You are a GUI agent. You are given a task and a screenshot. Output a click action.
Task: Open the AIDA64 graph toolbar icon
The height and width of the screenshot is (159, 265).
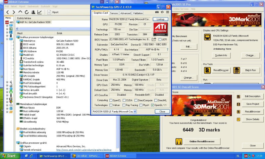pos(39,12)
